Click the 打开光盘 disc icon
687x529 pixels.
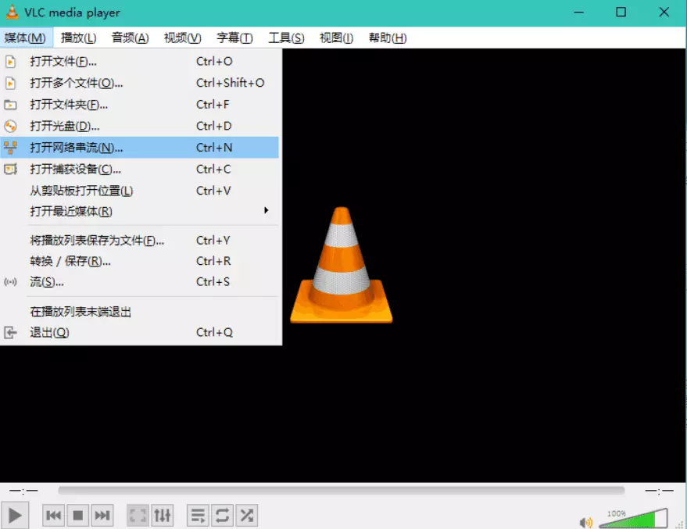coord(11,125)
